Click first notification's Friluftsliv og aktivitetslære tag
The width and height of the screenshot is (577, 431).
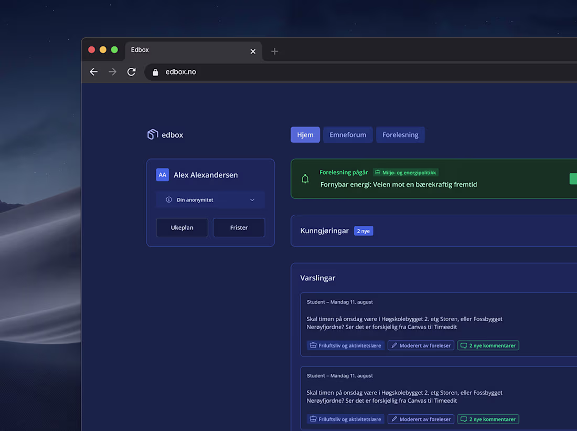346,345
